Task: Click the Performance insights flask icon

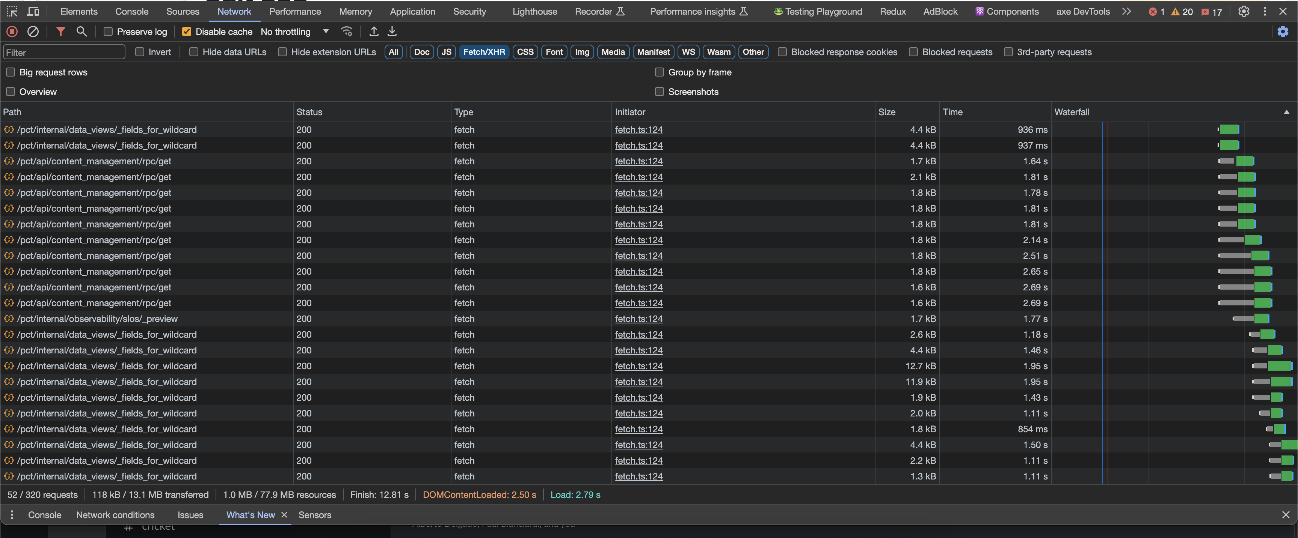Action: pyautogui.click(x=744, y=11)
